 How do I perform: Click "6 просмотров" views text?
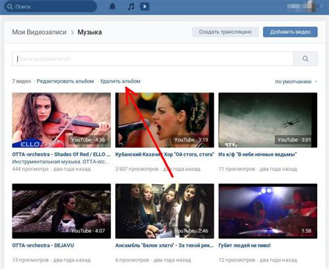(x=132, y=260)
